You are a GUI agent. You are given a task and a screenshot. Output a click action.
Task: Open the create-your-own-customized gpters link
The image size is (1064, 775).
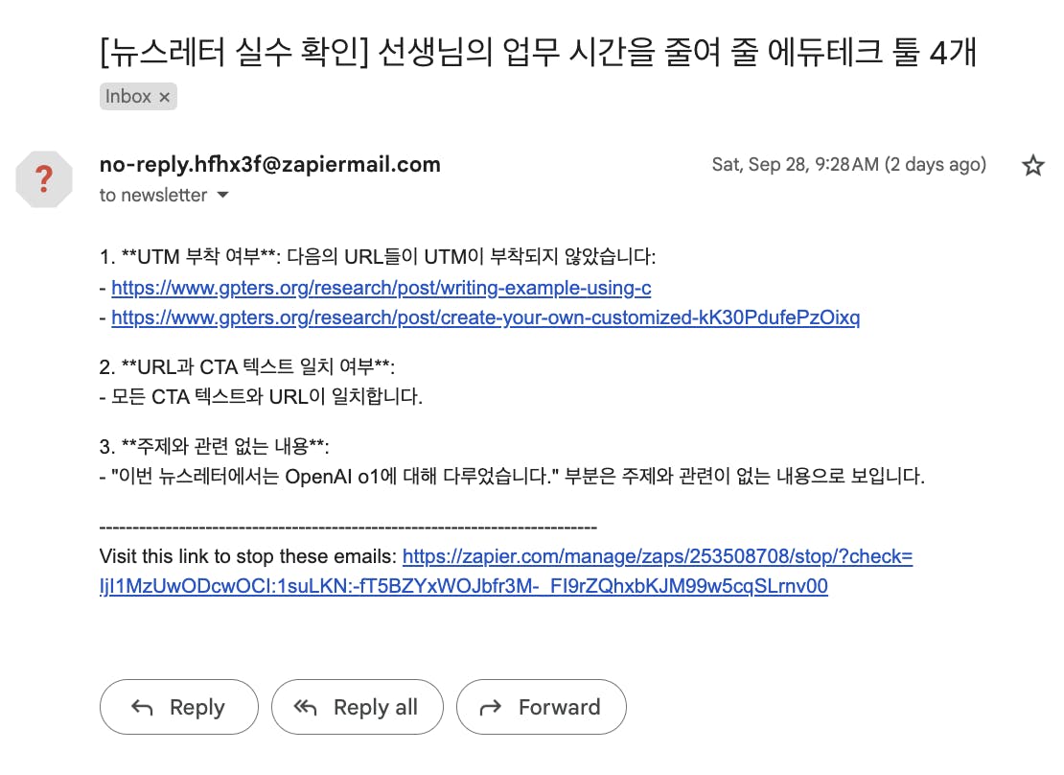485,317
